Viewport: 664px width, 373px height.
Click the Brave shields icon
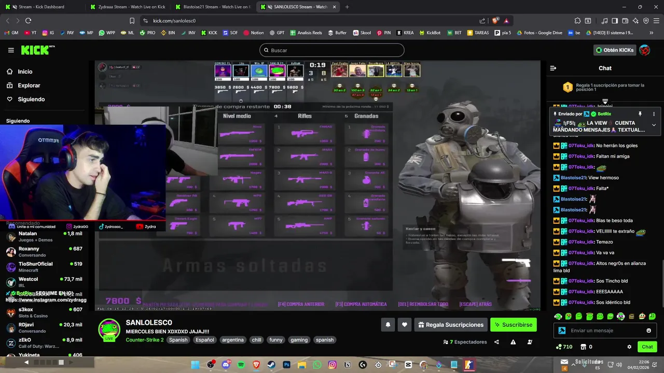click(x=495, y=21)
